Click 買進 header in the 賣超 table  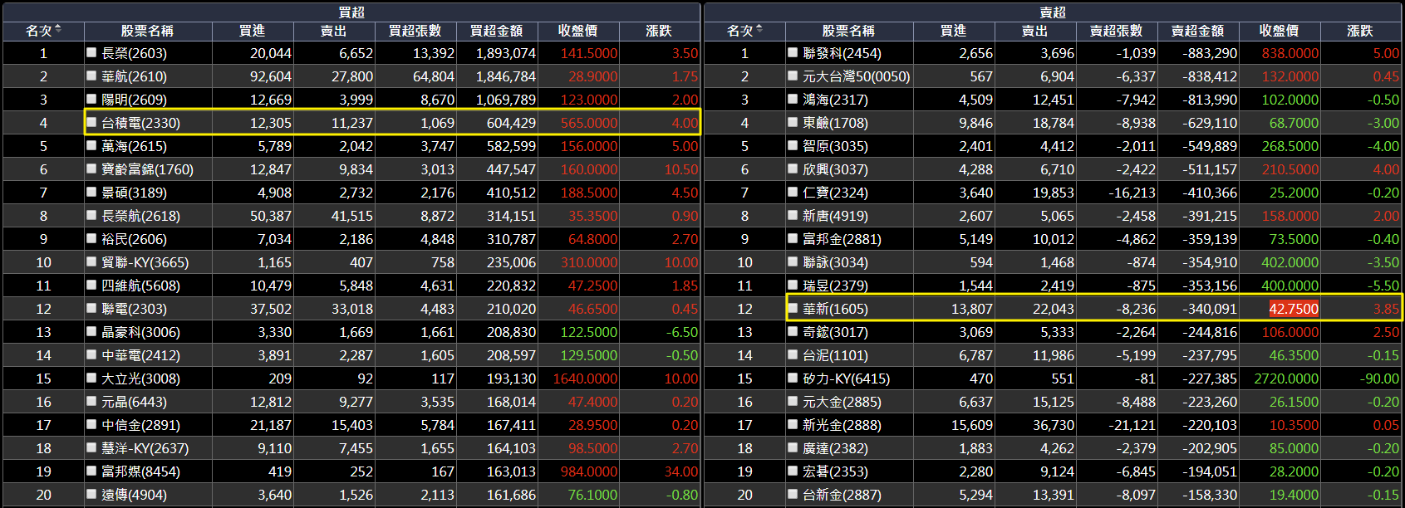click(954, 31)
